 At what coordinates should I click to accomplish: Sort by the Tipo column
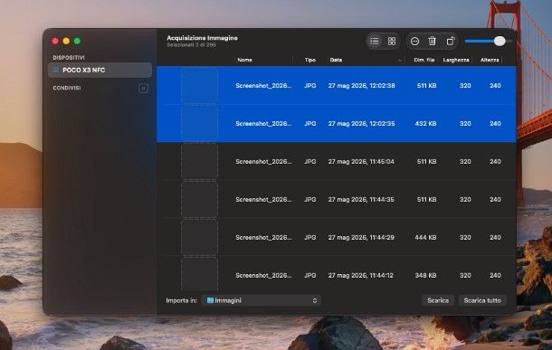click(309, 60)
